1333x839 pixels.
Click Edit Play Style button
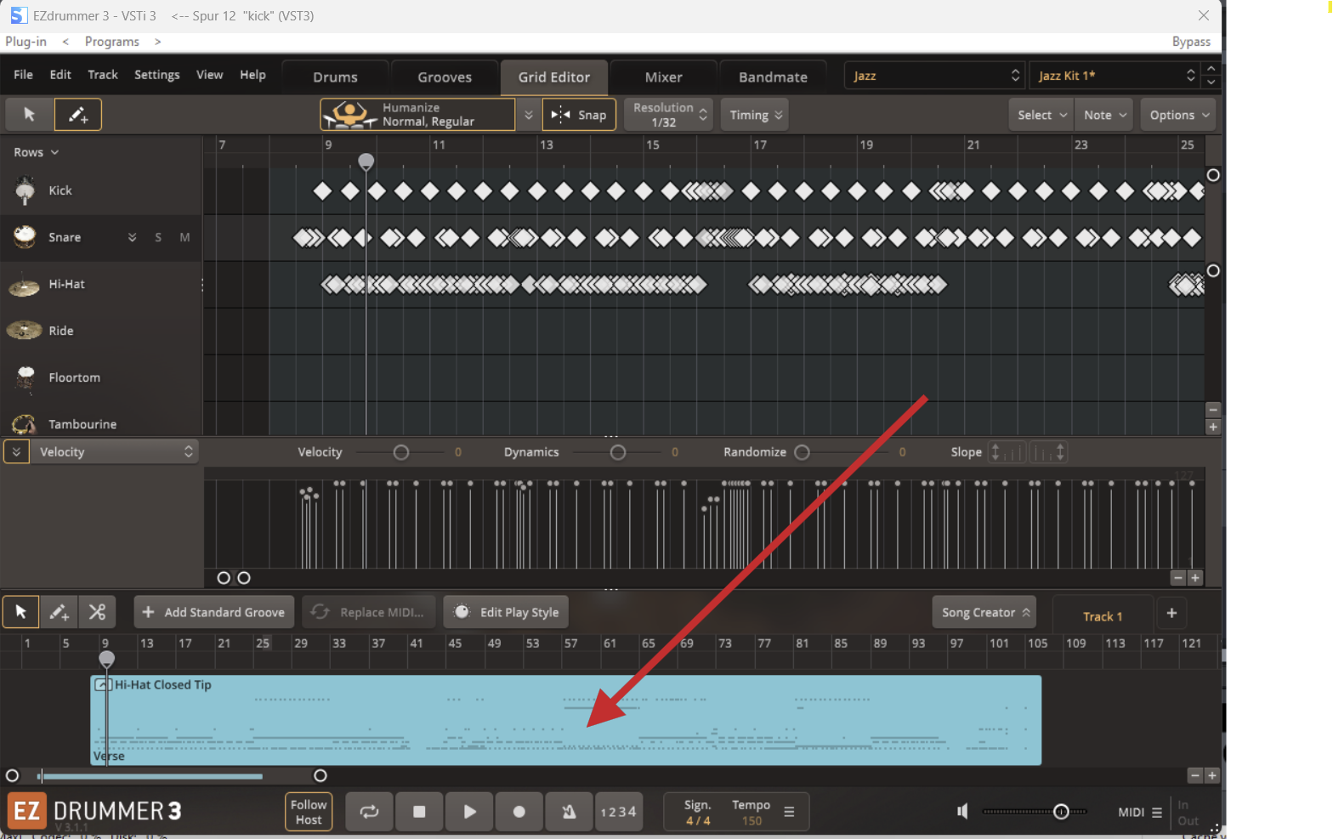[x=507, y=612]
